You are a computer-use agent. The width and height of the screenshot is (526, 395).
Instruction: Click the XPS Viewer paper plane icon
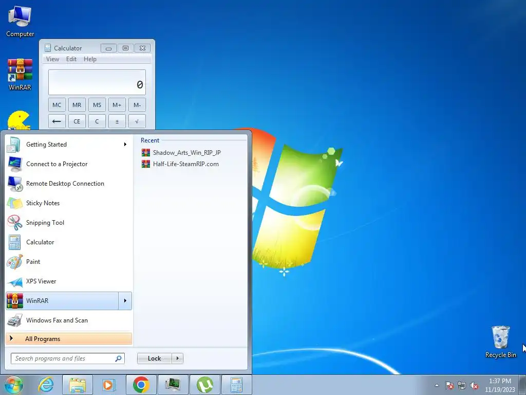pyautogui.click(x=15, y=282)
